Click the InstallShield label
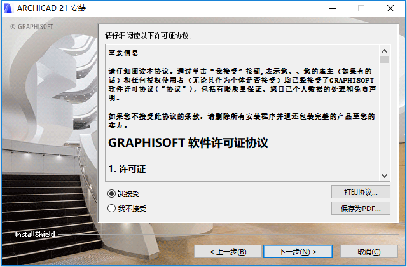This screenshot has height=267, width=407. click(35, 235)
